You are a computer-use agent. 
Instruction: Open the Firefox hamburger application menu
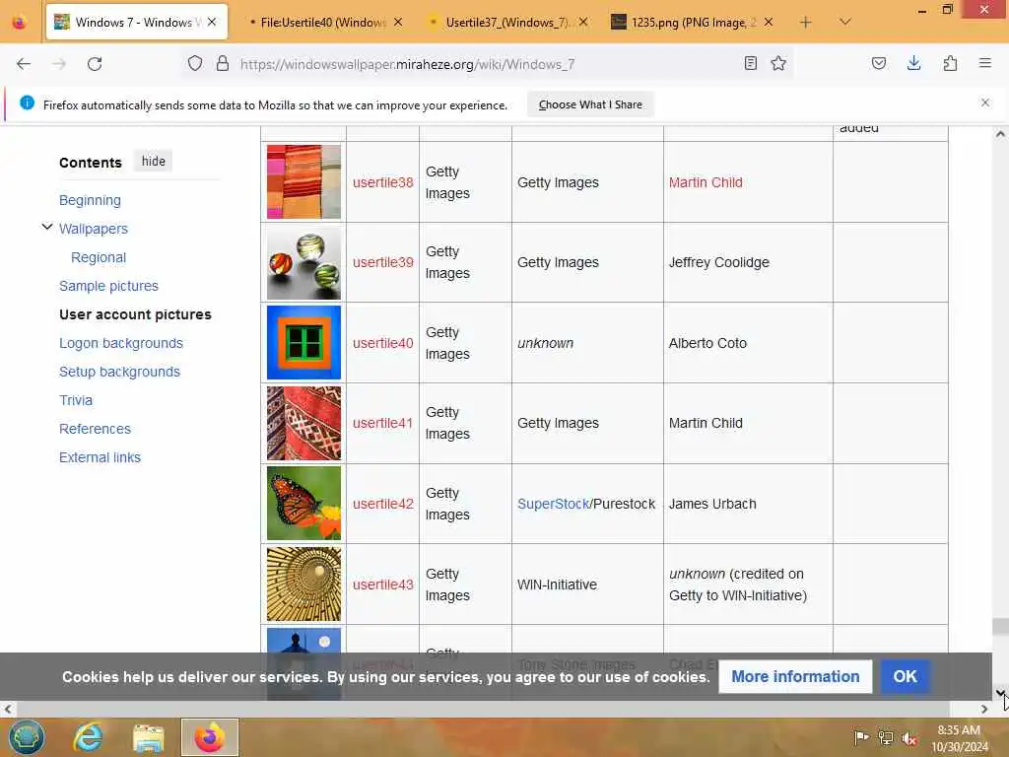click(984, 63)
